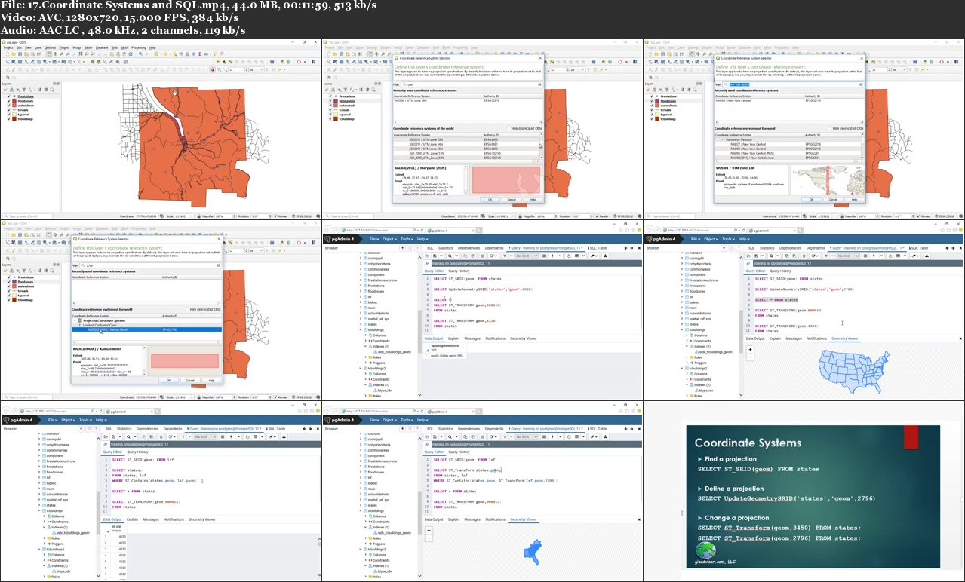Click browser back arrow in US map pgAdmin frame

coord(649,230)
